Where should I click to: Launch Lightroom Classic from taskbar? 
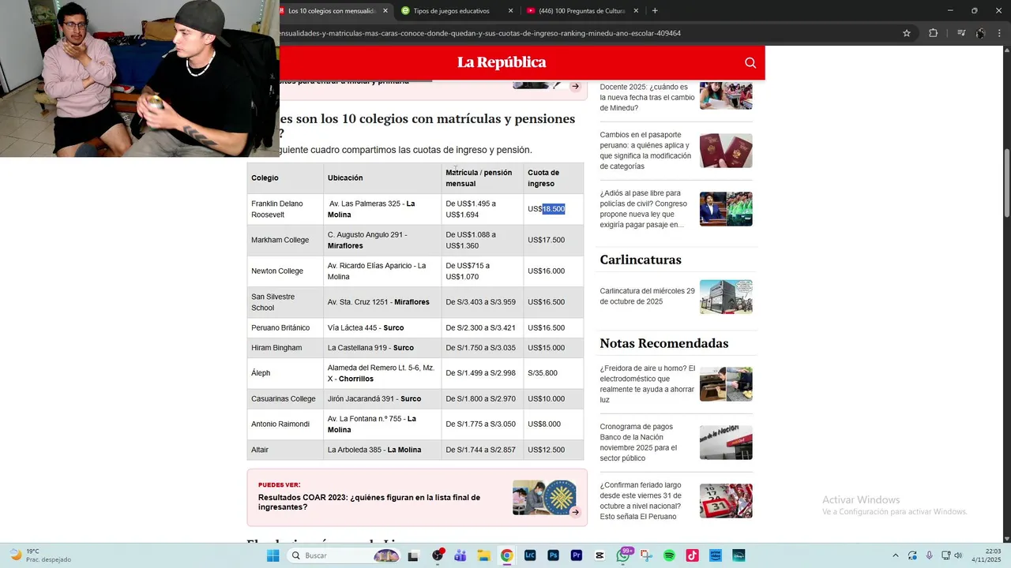pyautogui.click(x=530, y=555)
